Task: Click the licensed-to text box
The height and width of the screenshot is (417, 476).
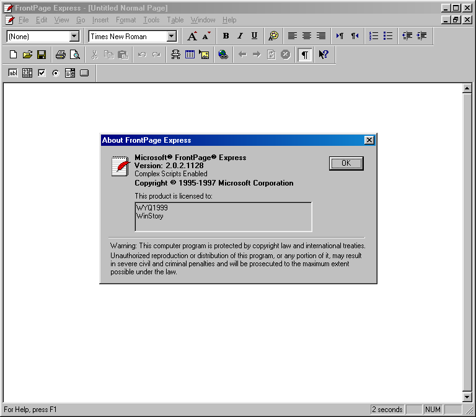Action: [223, 217]
